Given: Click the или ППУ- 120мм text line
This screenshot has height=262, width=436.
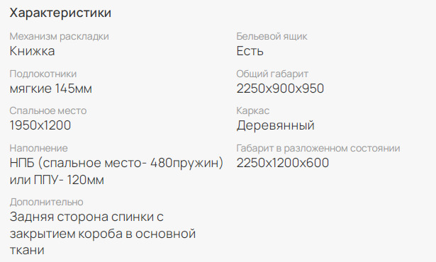Looking at the screenshot, I should click(57, 180).
